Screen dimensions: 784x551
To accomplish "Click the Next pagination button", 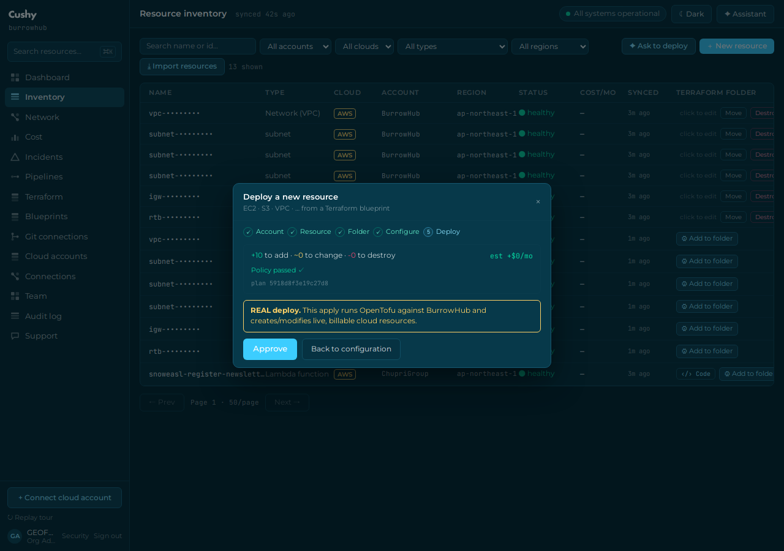I will [287, 402].
